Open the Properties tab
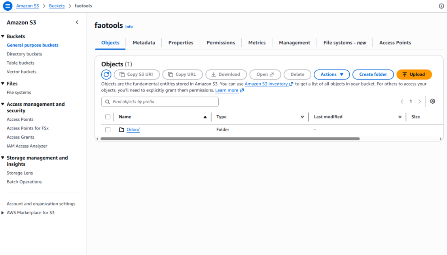447x255 pixels. (181, 43)
